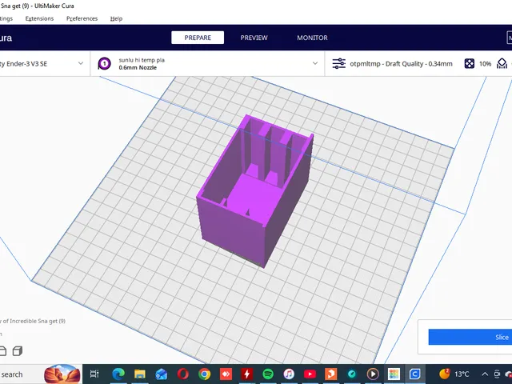The height and width of the screenshot is (384, 512).
Task: Open Outlook from the taskbar
Action: pos(162,374)
